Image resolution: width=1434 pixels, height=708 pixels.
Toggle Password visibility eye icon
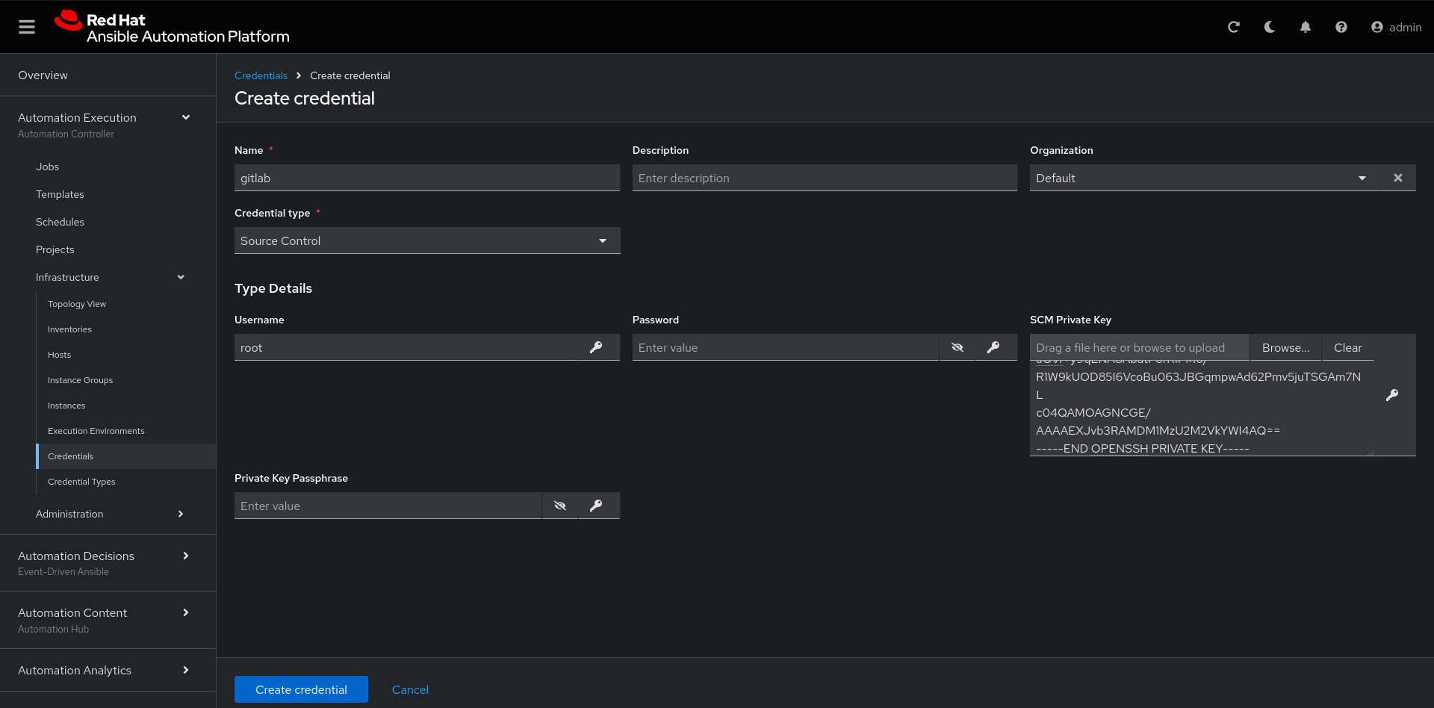[x=957, y=347]
